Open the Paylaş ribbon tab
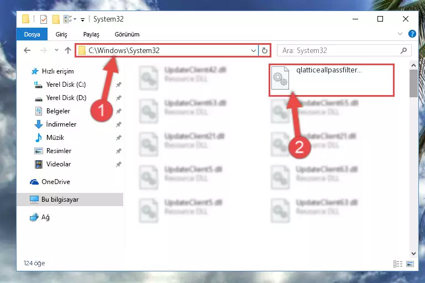 [x=91, y=34]
